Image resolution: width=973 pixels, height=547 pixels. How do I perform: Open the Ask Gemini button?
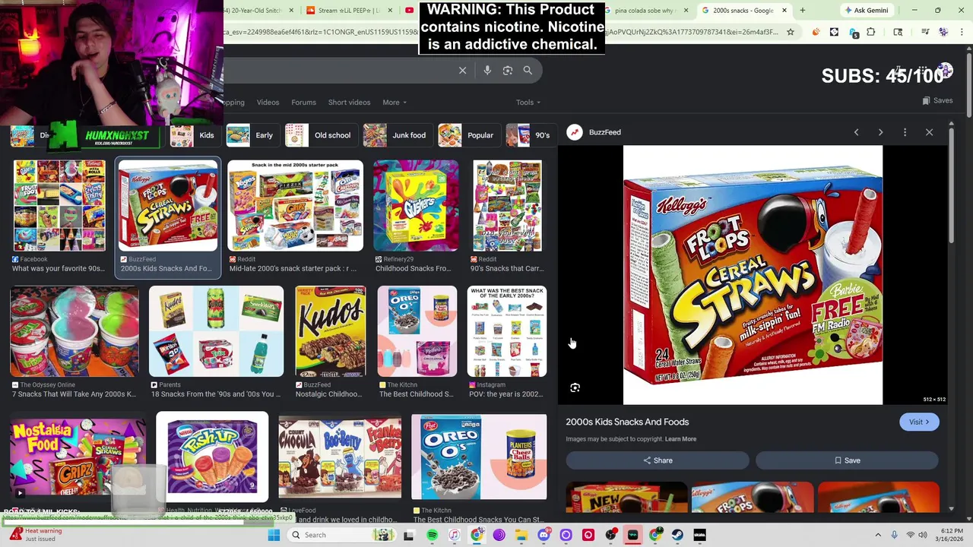(x=867, y=10)
